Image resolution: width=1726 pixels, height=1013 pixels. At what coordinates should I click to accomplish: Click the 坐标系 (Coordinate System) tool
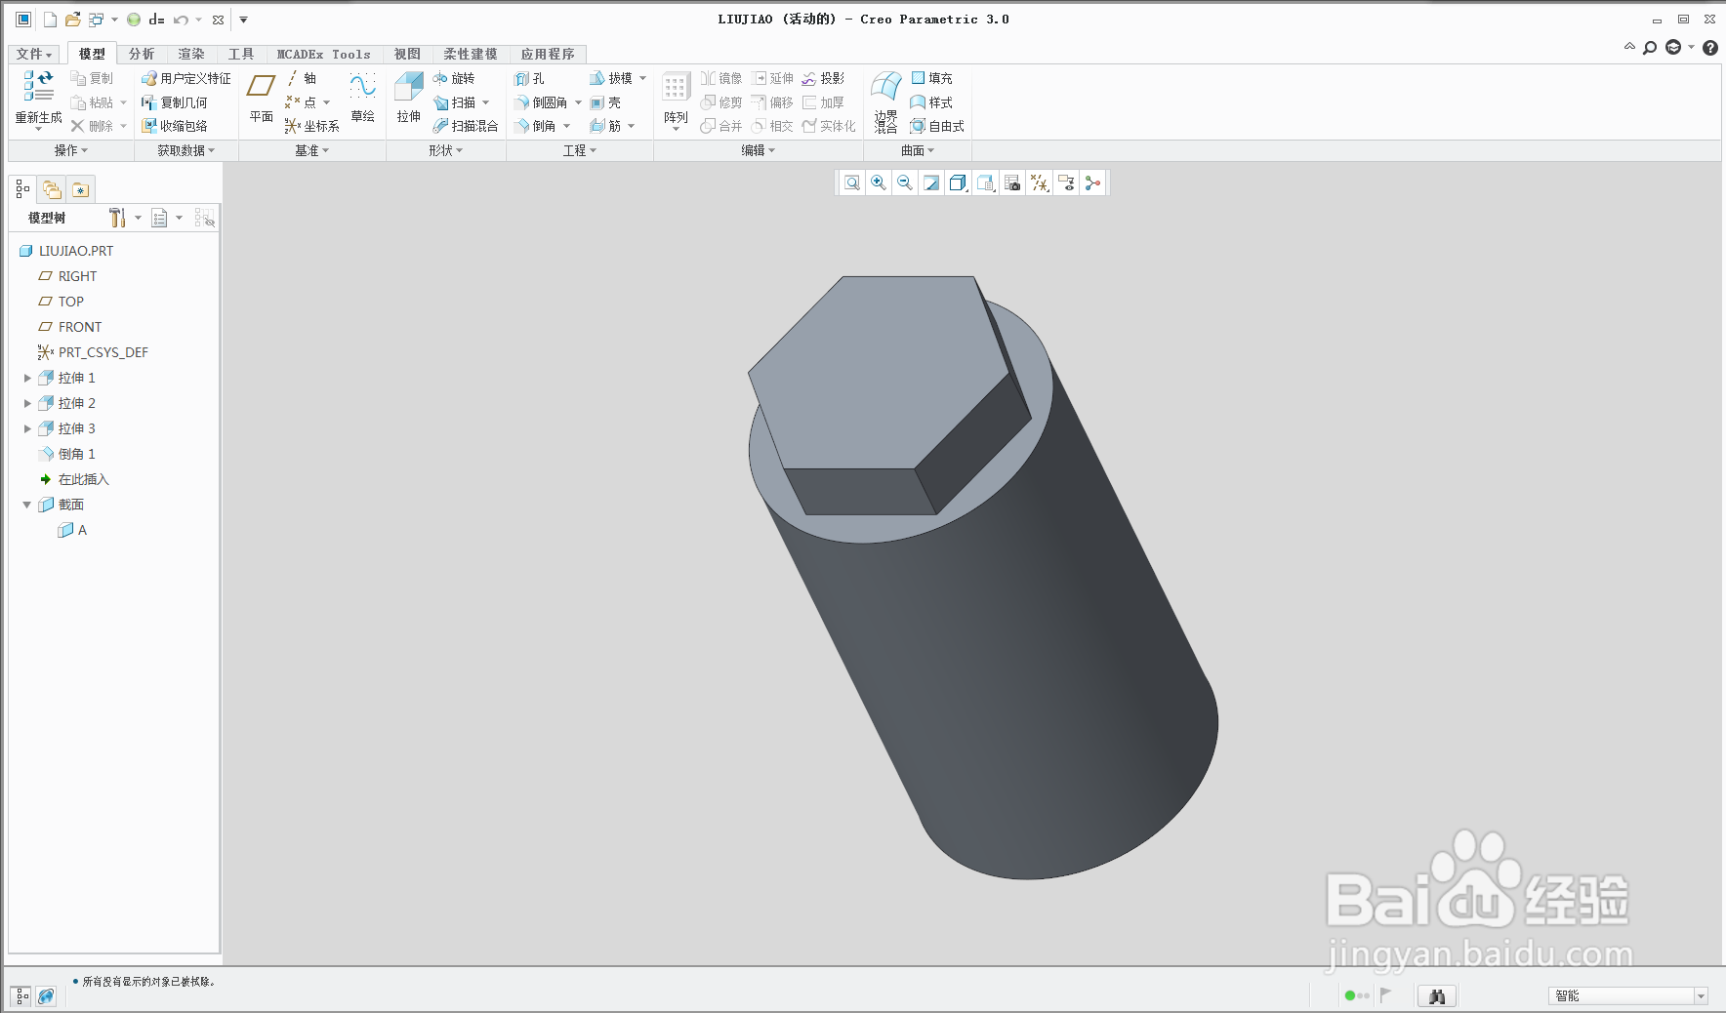(x=311, y=126)
